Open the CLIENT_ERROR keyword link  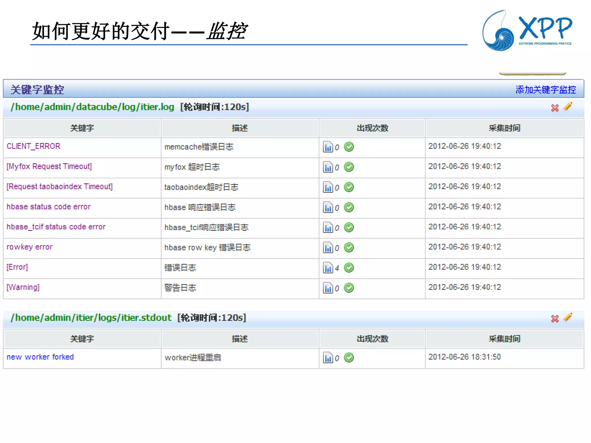(33, 146)
